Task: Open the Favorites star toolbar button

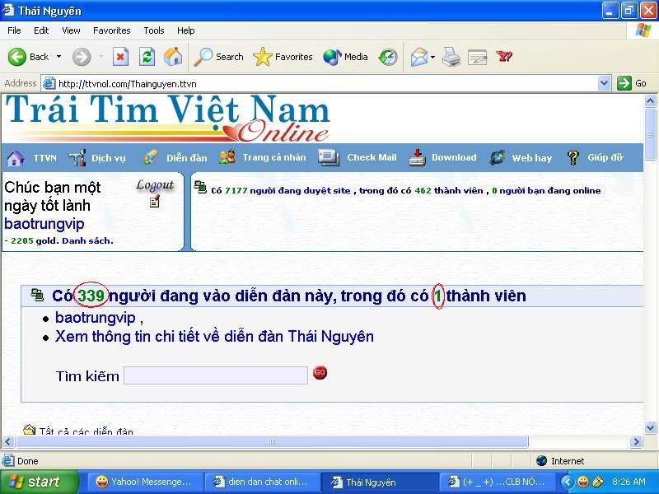Action: click(x=283, y=57)
